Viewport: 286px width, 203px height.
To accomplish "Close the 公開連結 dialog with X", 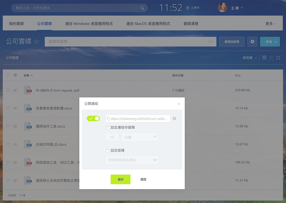I will tap(179, 104).
